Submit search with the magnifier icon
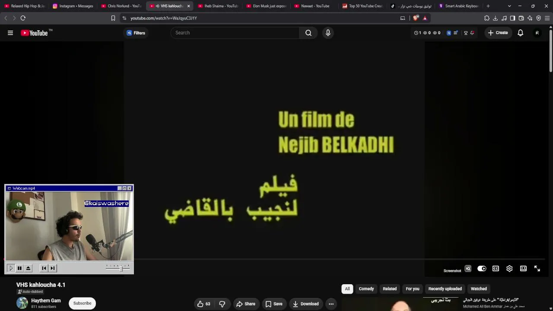553x311 pixels. [x=308, y=33]
